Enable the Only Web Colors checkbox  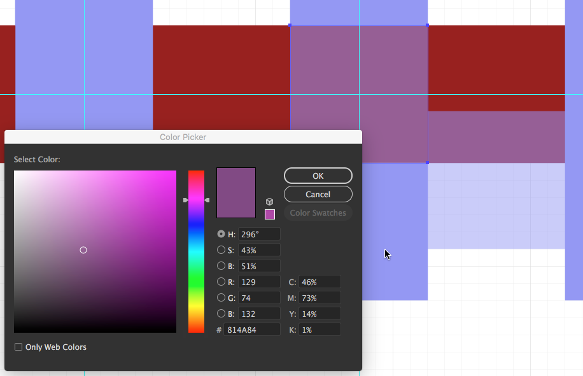tap(18, 347)
